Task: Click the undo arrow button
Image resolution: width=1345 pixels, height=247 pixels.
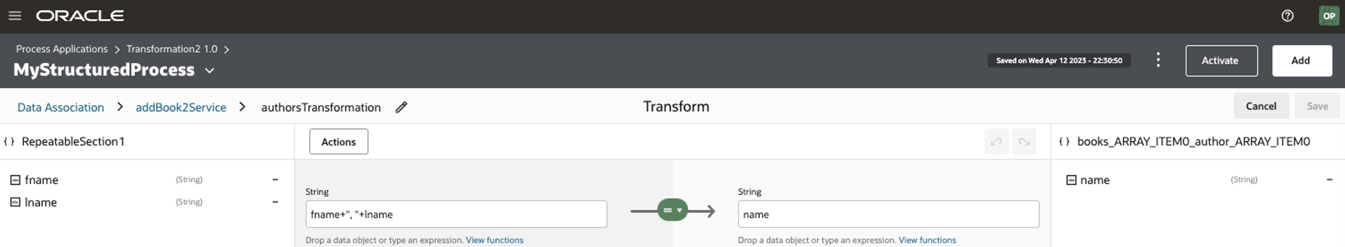Action: pyautogui.click(x=996, y=141)
